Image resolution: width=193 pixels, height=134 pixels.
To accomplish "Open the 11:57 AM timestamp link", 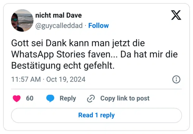I will [x=26, y=79].
